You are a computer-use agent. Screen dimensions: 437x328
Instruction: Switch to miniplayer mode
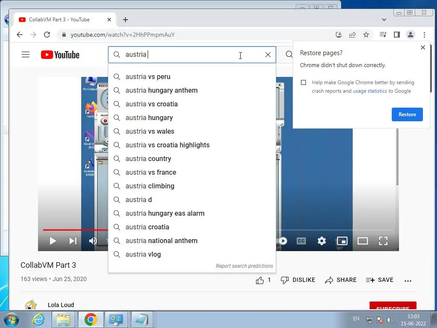(x=342, y=241)
